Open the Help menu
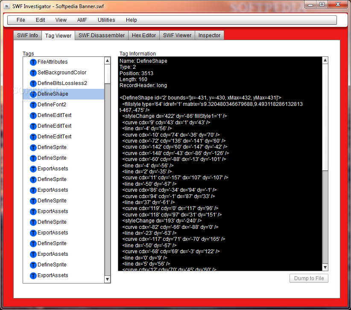 [x=132, y=20]
